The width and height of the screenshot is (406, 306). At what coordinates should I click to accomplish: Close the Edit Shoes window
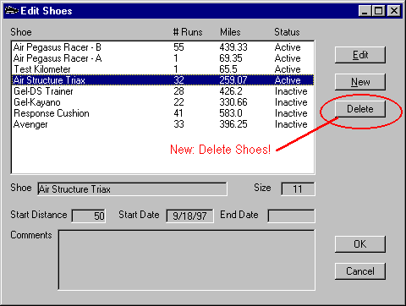click(x=394, y=11)
